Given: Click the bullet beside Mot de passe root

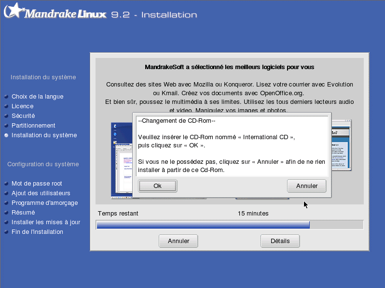Looking at the screenshot, I should coord(6,184).
